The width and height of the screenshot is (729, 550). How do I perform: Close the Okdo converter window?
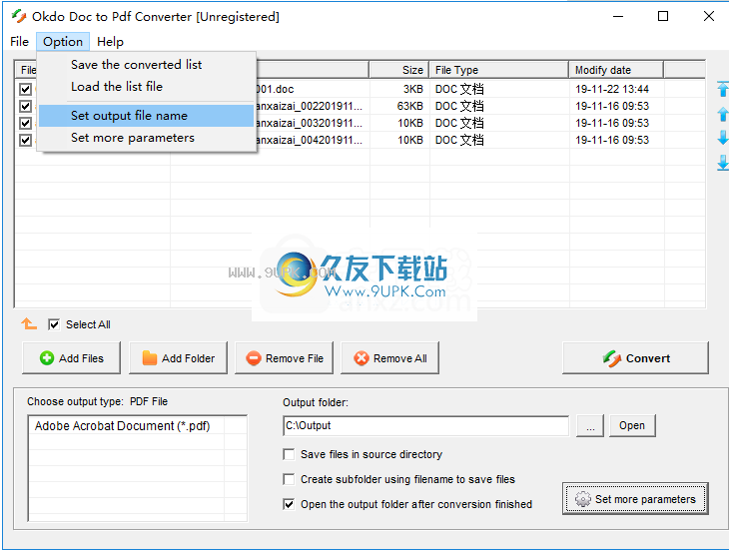(x=709, y=16)
